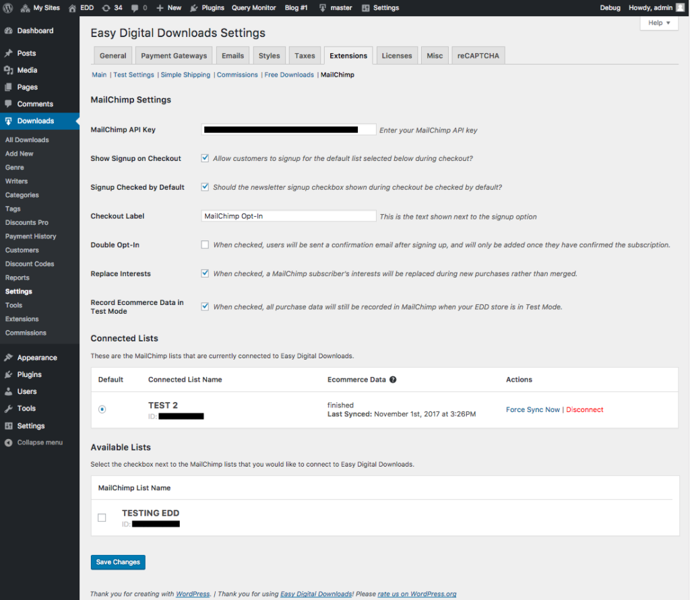The image size is (690, 600).
Task: Open the Commissions subsection link
Action: click(x=237, y=75)
